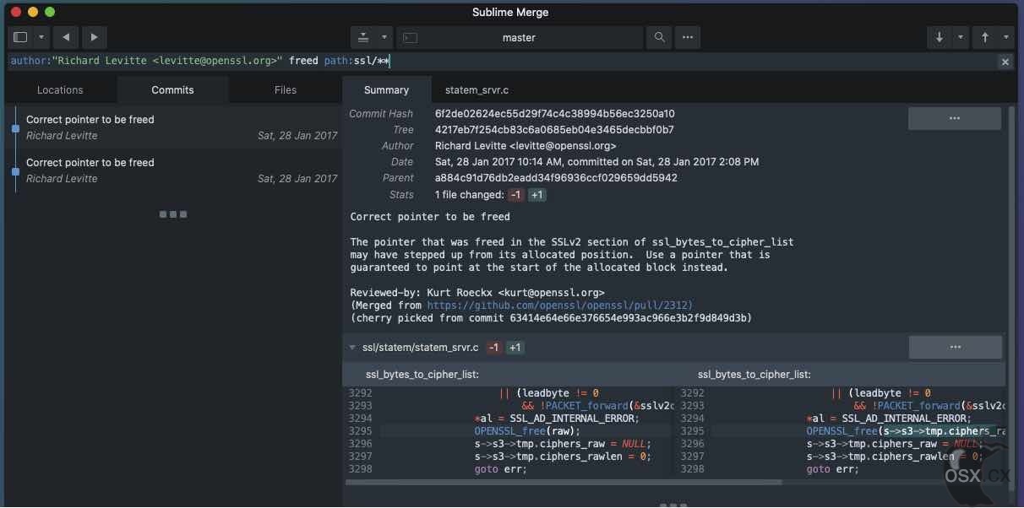The image size is (1024, 508).
Task: Click the green +1 badge in Stats row
Action: [x=537, y=195]
